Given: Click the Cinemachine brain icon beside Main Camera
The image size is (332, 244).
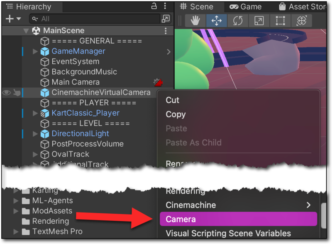Looking at the screenshot, I should point(158,82).
